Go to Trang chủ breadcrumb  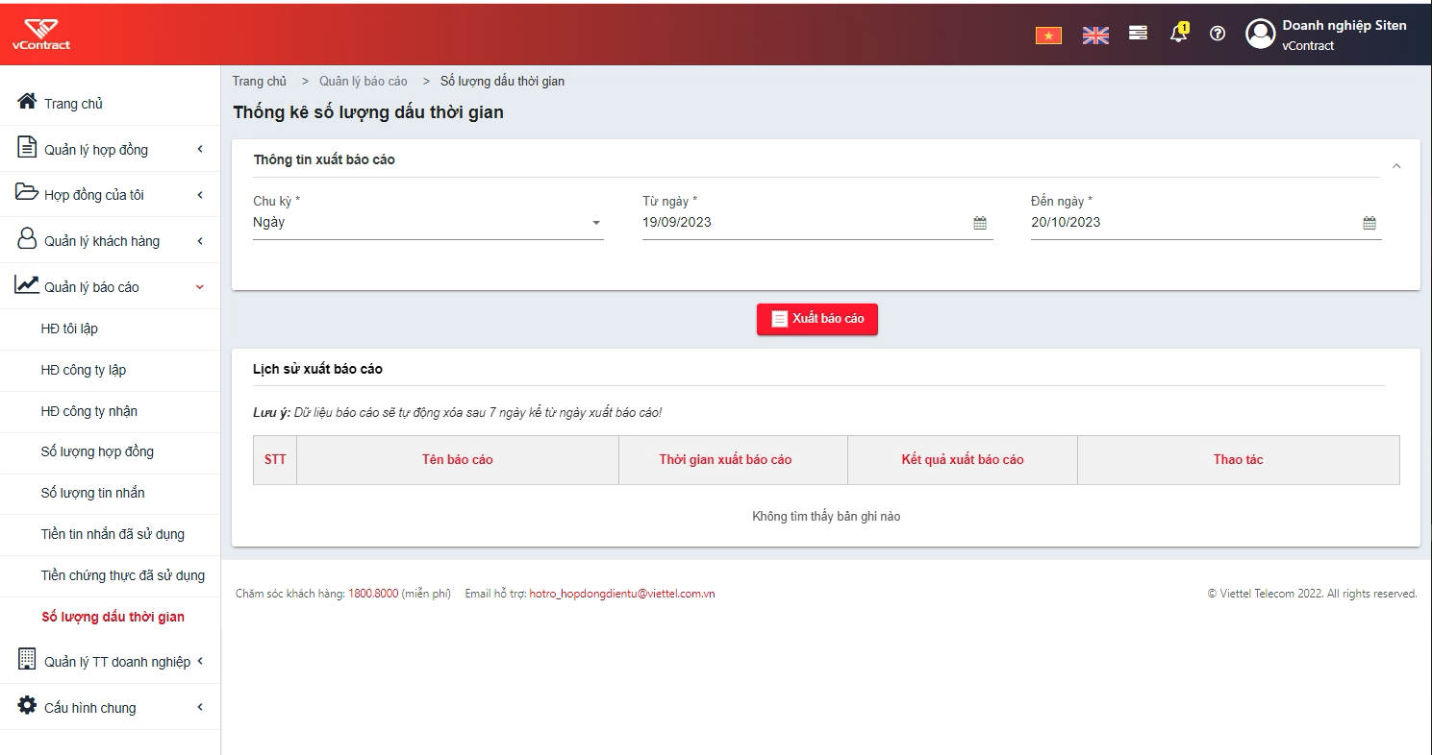tap(260, 82)
